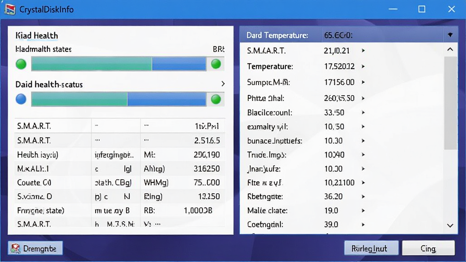Expand the Coetngdial 39.0 row arrow
The height and width of the screenshot is (262, 466).
[363, 225]
